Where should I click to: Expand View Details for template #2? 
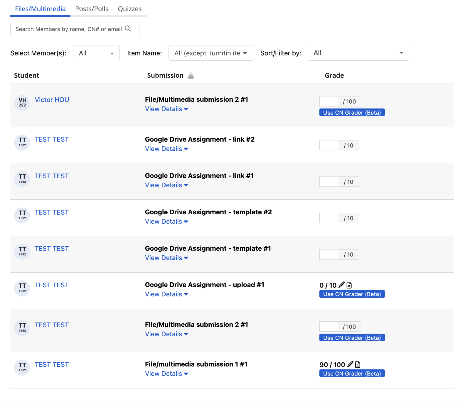point(166,221)
